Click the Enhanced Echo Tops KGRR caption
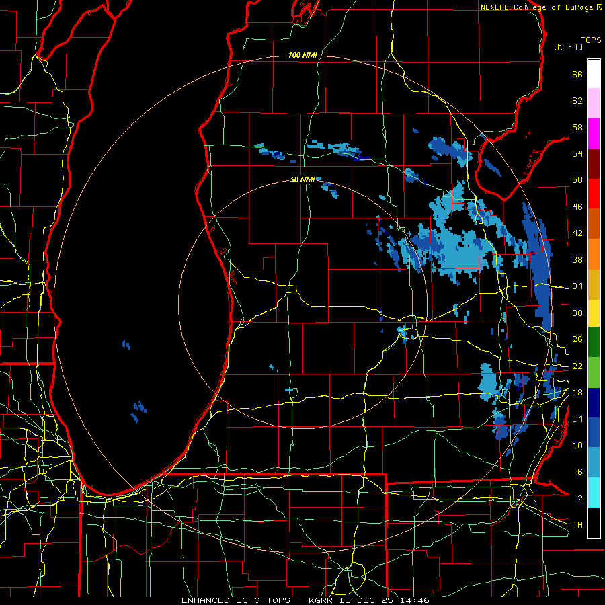 tap(305, 600)
